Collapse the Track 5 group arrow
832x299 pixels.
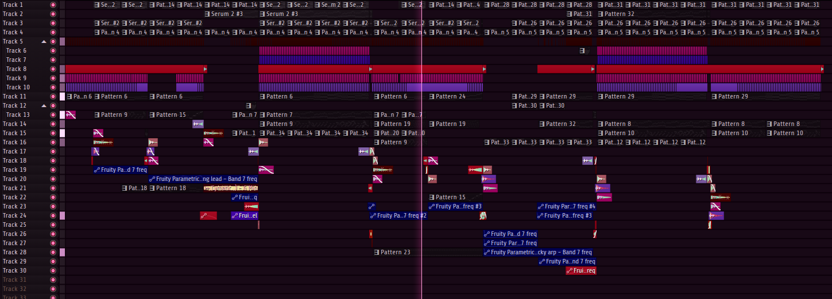[44, 42]
